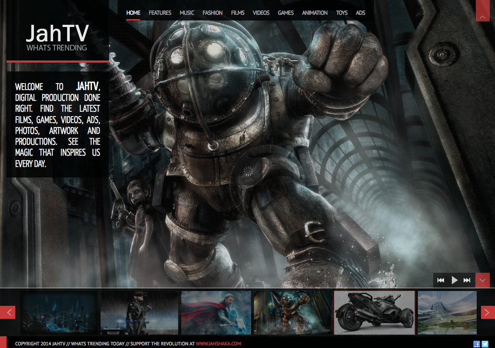The height and width of the screenshot is (348, 495).
Task: Select the futuristic landscape thumbnail
Action: 447,313
